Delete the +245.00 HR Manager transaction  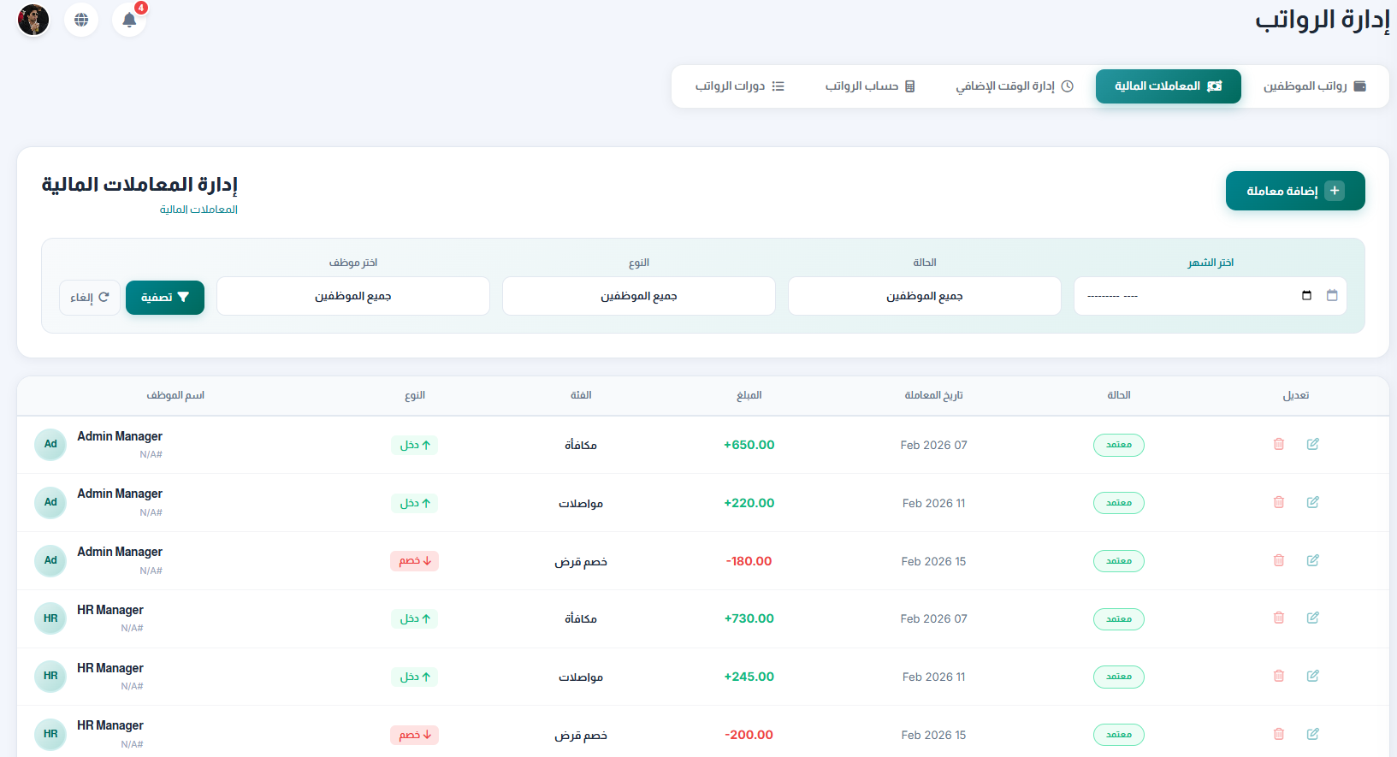click(x=1279, y=676)
